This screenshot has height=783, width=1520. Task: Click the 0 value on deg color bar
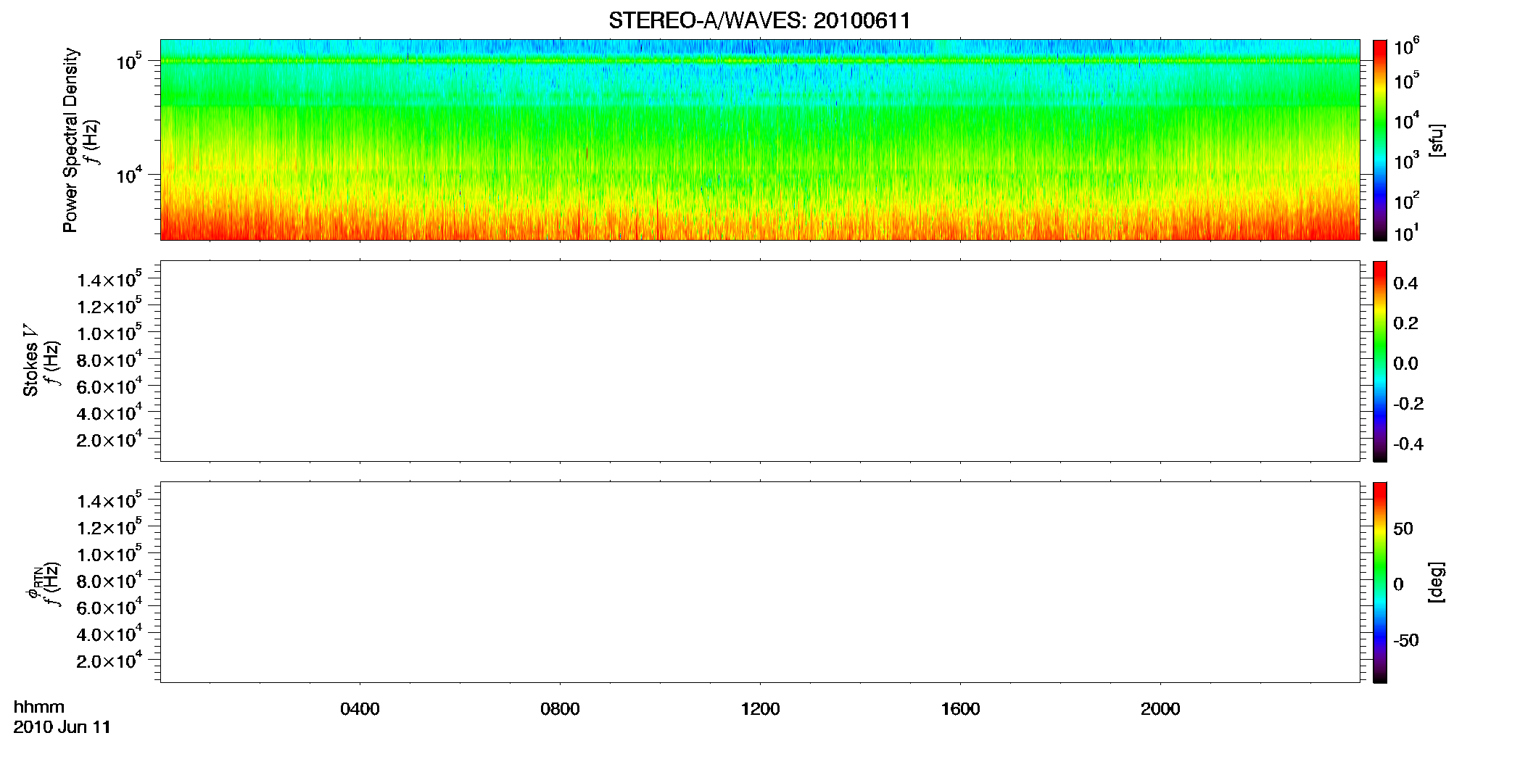coord(1398,584)
